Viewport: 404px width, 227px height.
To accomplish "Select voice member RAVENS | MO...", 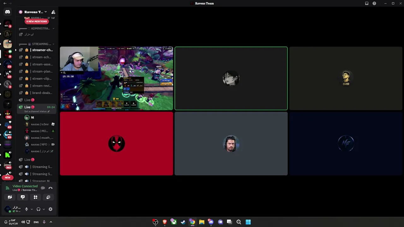I will (40, 131).
